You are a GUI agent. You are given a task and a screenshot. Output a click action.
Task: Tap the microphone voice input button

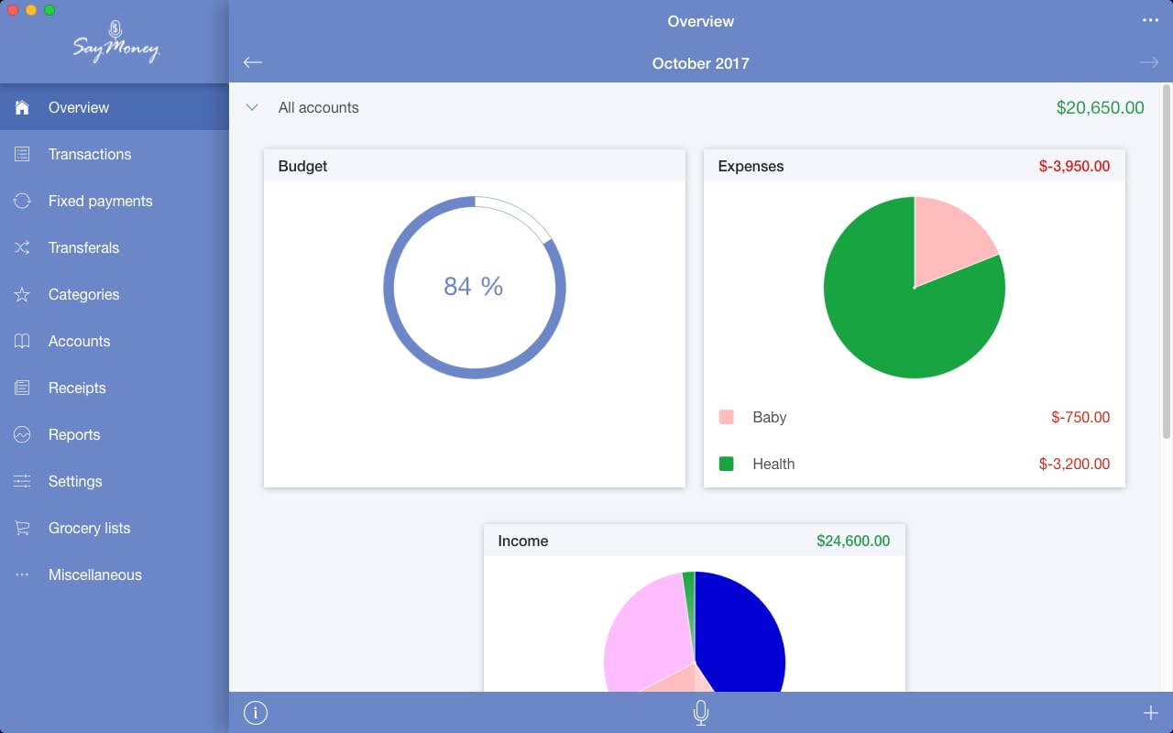tap(701, 713)
